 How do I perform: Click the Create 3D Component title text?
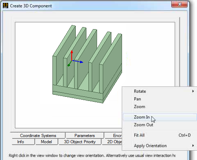(31, 6)
